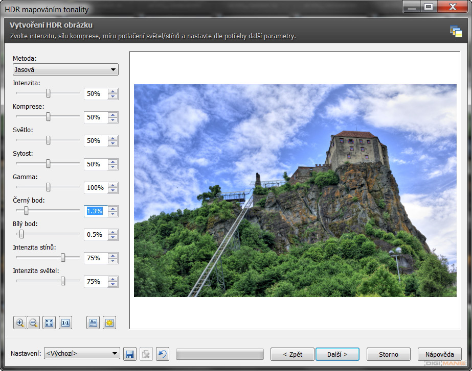The width and height of the screenshot is (472, 371).
Task: Click the castle preview image
Action: (295, 190)
